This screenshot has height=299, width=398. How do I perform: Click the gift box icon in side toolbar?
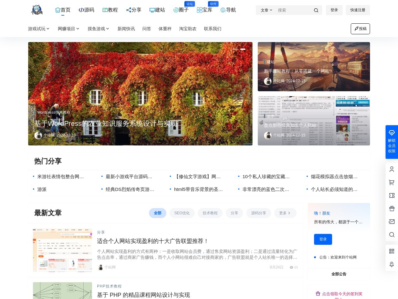tap(392, 208)
